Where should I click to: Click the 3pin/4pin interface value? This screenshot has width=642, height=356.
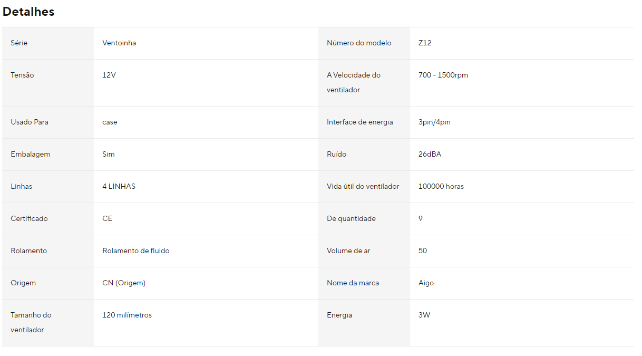click(434, 122)
